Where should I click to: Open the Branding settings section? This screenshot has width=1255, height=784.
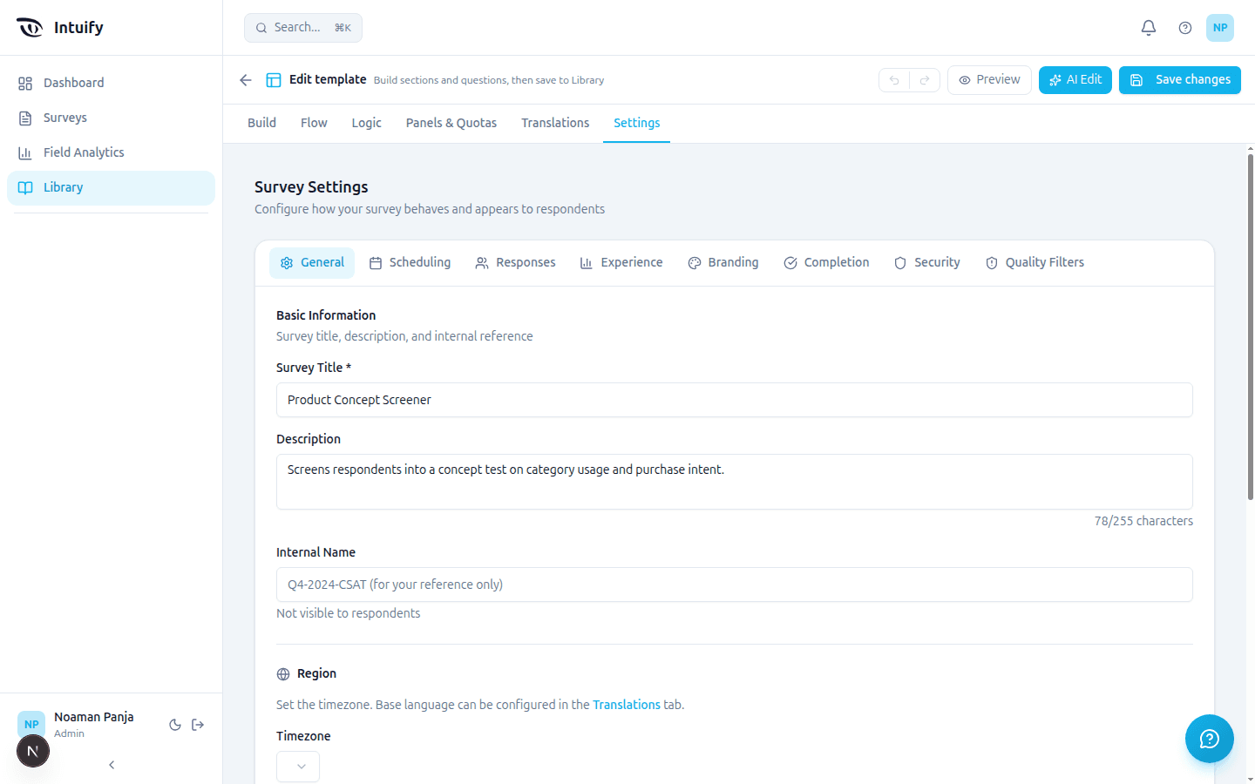click(722, 263)
